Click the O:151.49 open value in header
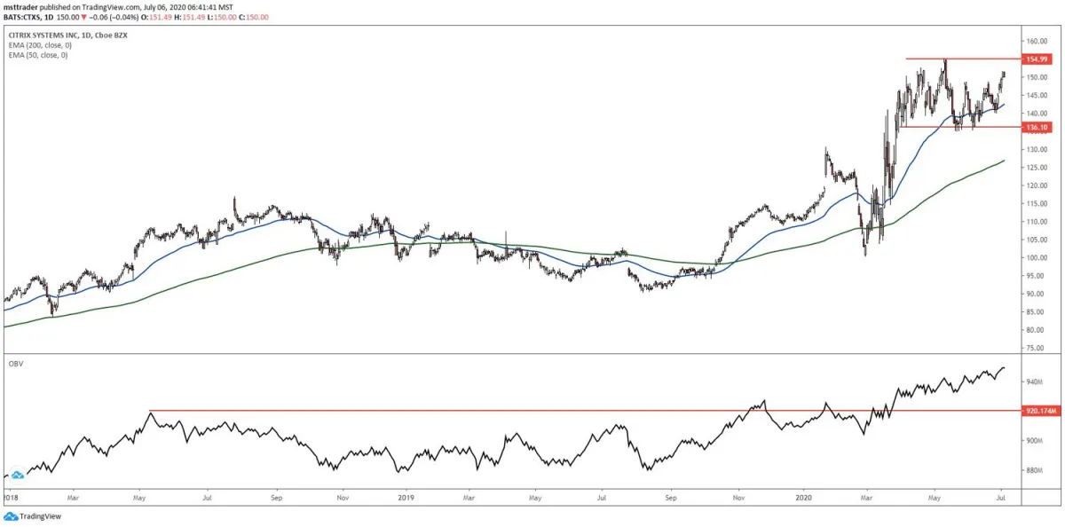 click(x=155, y=17)
